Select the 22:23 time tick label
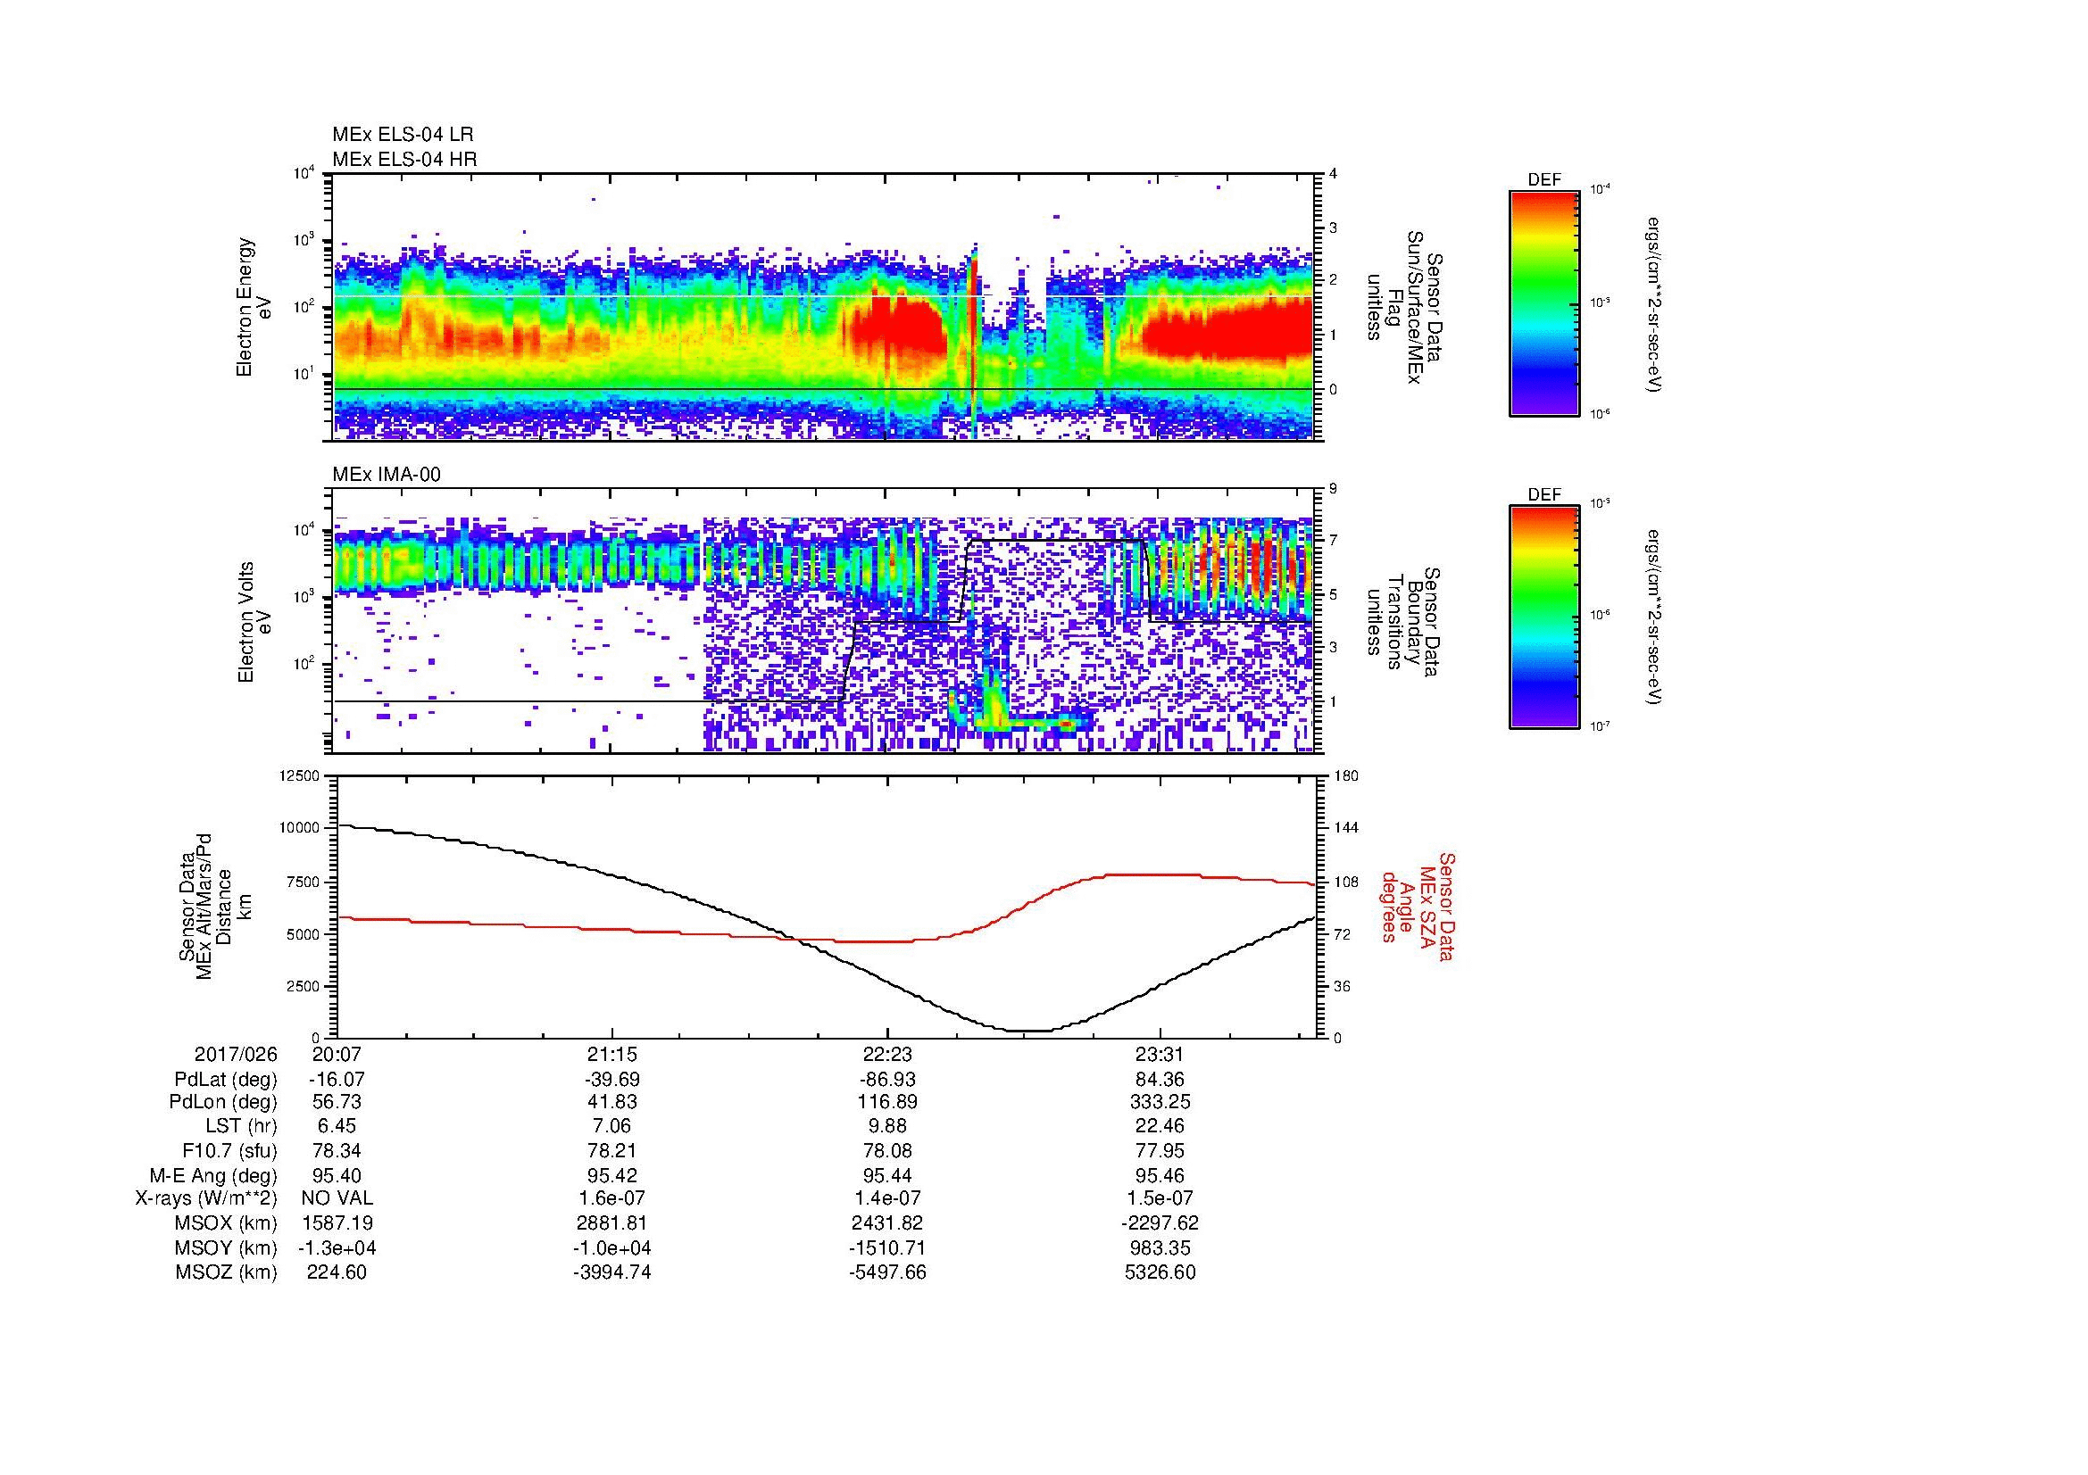Screen dimensions: 2088x1475 (886, 1054)
